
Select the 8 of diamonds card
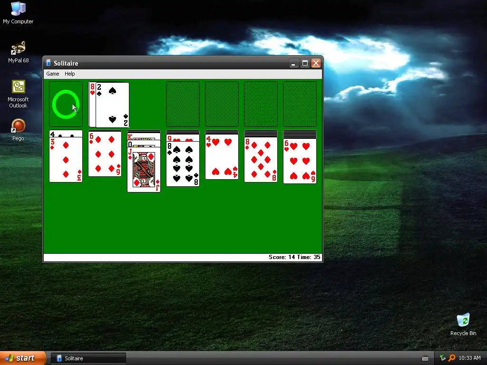tap(261, 160)
